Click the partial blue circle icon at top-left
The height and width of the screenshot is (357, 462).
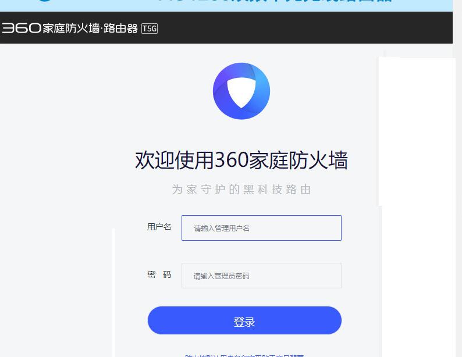(44, 1)
